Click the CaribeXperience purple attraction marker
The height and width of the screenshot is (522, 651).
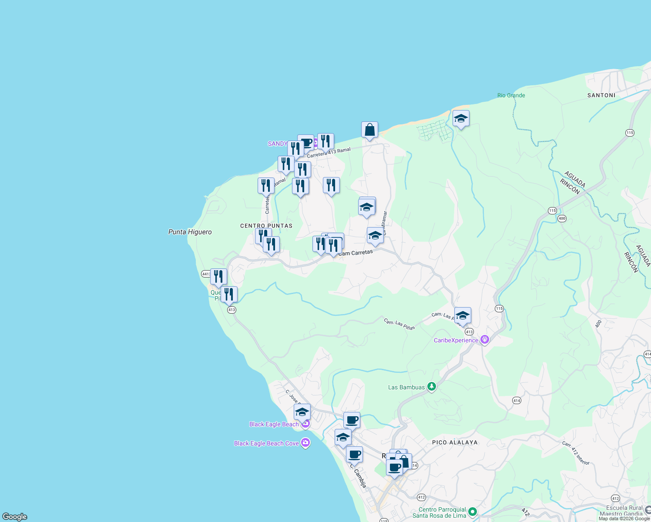484,339
